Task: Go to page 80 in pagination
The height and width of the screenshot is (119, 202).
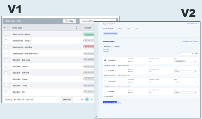Action: (92, 99)
